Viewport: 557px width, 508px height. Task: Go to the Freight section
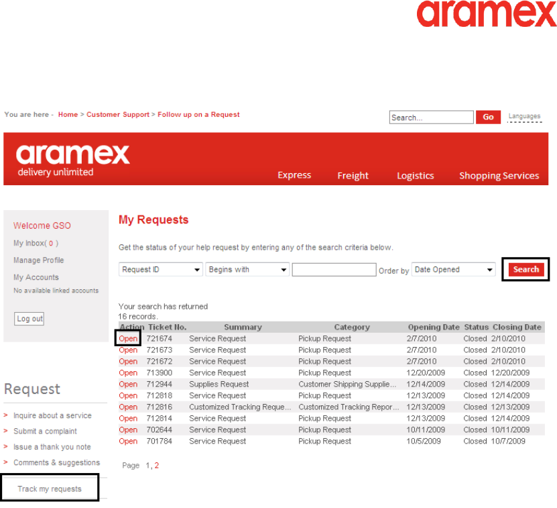click(x=353, y=176)
